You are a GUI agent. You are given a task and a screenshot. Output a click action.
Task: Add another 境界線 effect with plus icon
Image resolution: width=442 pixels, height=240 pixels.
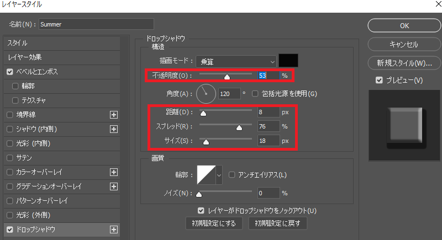pos(114,115)
